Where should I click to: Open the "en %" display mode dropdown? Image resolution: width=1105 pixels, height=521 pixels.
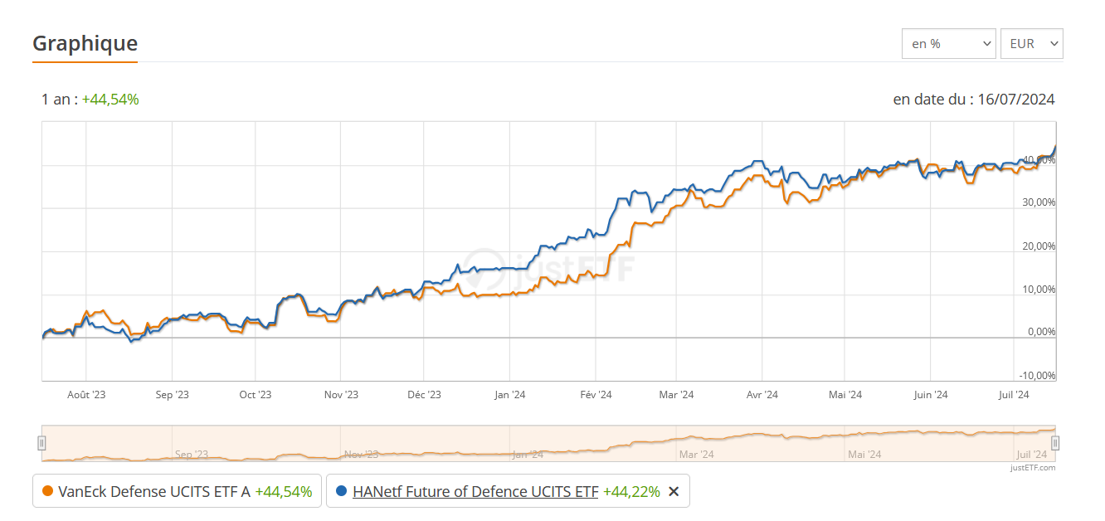(x=948, y=44)
